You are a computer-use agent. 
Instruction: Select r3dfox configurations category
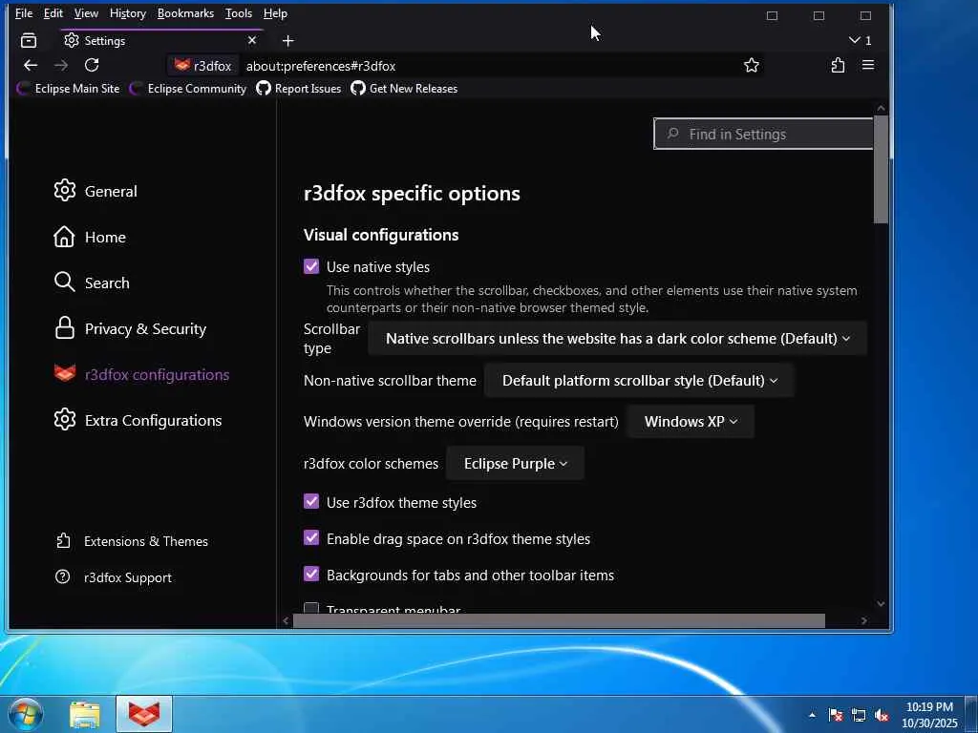coord(141,374)
